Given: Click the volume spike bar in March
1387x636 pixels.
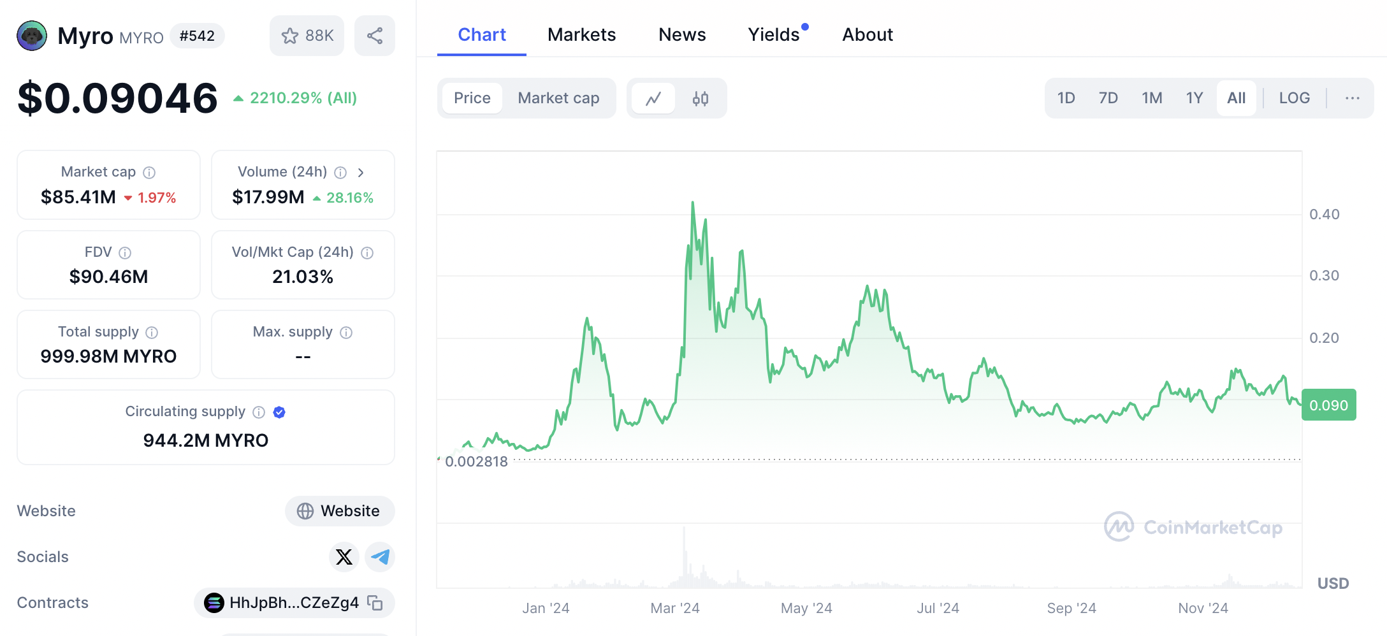Looking at the screenshot, I should 685,558.
